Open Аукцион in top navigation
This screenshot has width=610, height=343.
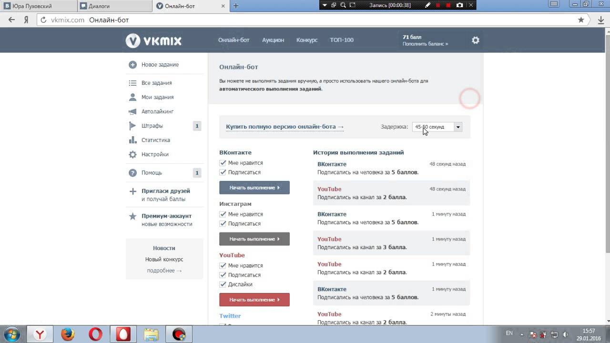click(273, 40)
